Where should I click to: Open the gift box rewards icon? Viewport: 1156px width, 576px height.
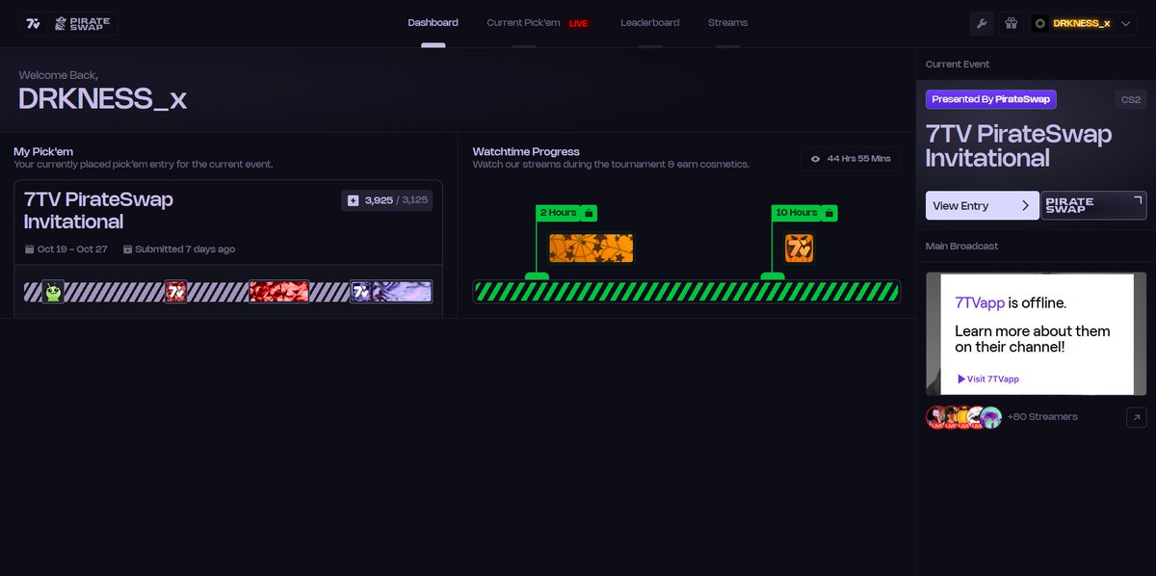(1011, 23)
